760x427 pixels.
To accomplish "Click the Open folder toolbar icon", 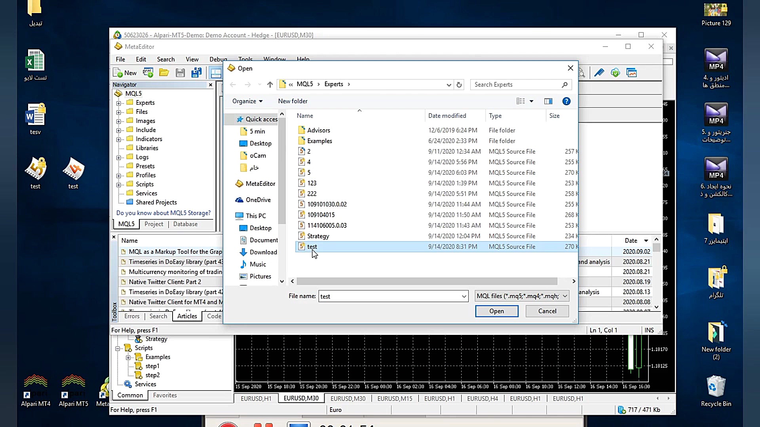I will coord(164,73).
